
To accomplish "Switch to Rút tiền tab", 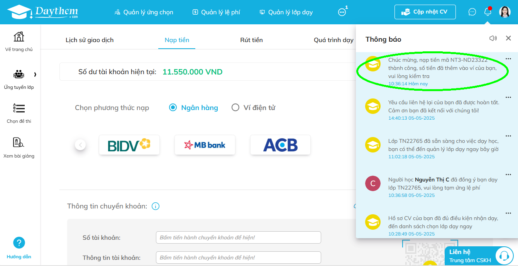I will pyautogui.click(x=251, y=40).
